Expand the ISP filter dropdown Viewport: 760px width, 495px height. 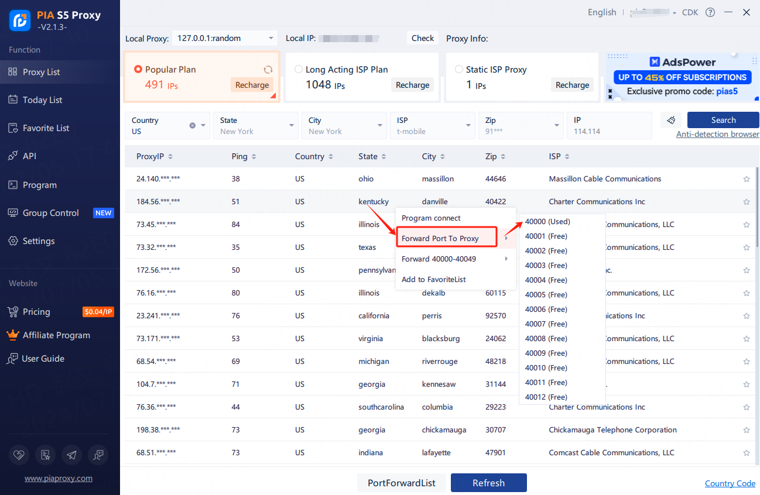pyautogui.click(x=468, y=125)
